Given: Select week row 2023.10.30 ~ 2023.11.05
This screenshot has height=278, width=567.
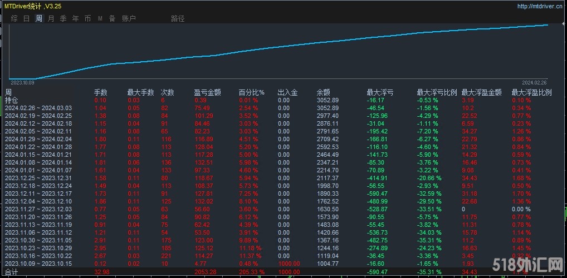Looking at the screenshot, I should [x=38, y=240].
